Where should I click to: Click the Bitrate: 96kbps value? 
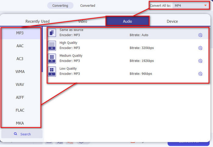point(141,74)
